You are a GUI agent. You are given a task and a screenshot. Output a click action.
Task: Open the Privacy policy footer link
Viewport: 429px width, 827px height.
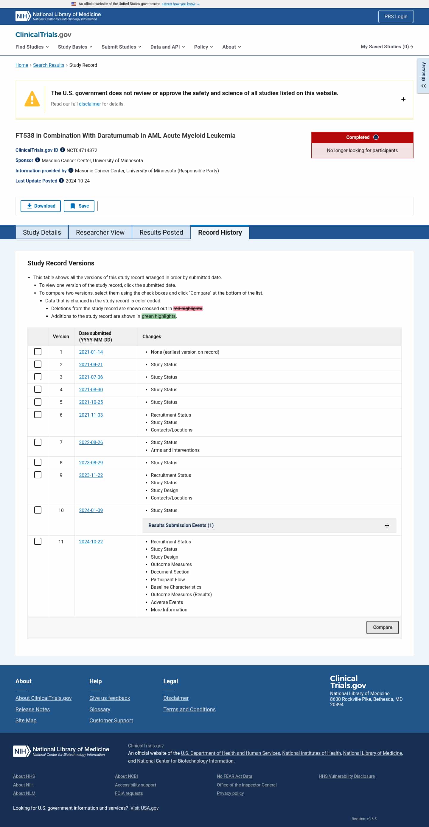[230, 793]
